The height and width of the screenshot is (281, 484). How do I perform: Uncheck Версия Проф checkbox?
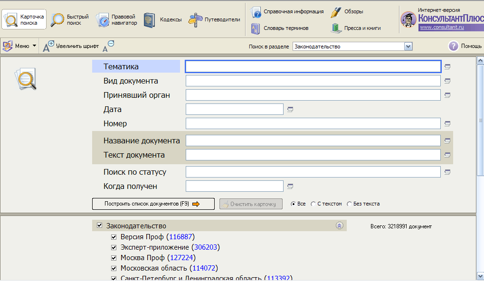tap(114, 237)
